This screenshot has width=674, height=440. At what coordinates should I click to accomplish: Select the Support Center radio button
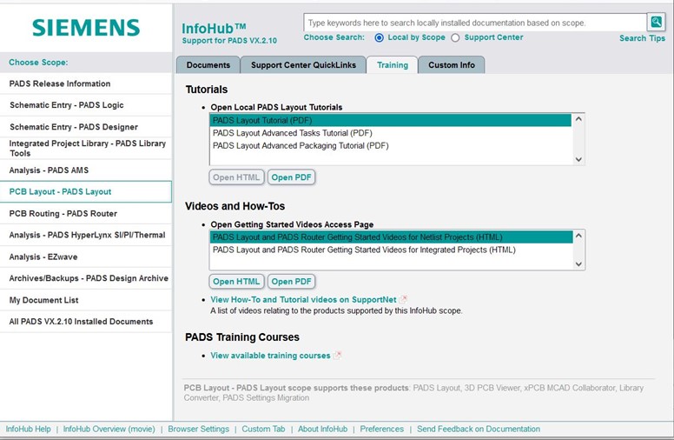click(x=455, y=38)
